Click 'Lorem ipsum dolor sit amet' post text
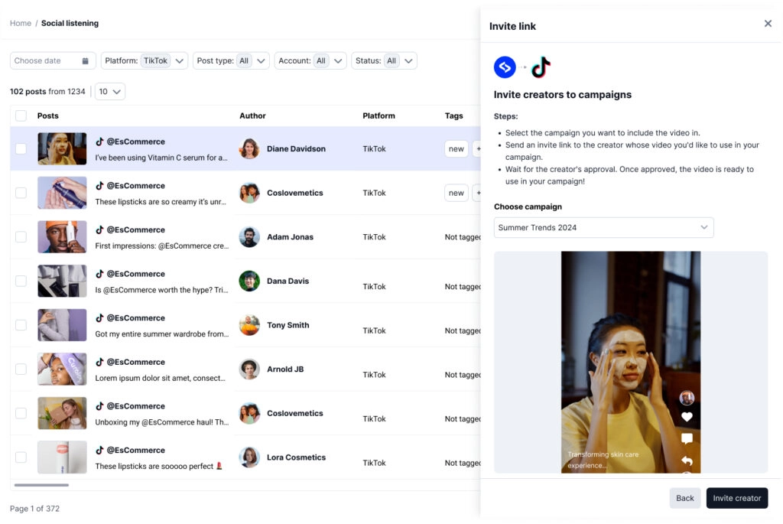783x524 pixels. 161,378
